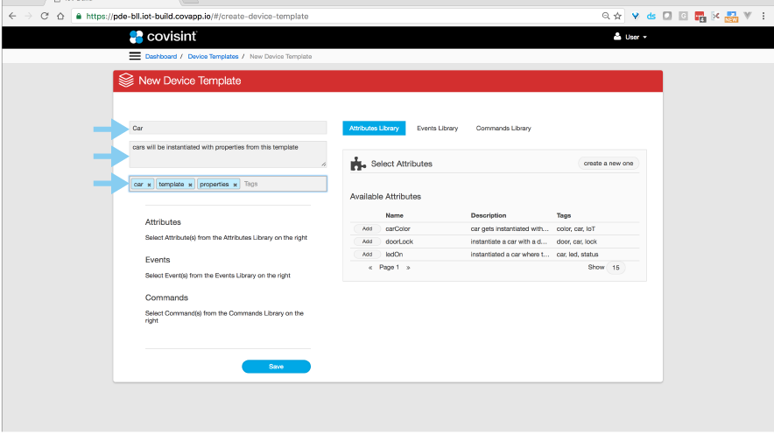Go to next attributes page
774x448 pixels.
[407, 267]
